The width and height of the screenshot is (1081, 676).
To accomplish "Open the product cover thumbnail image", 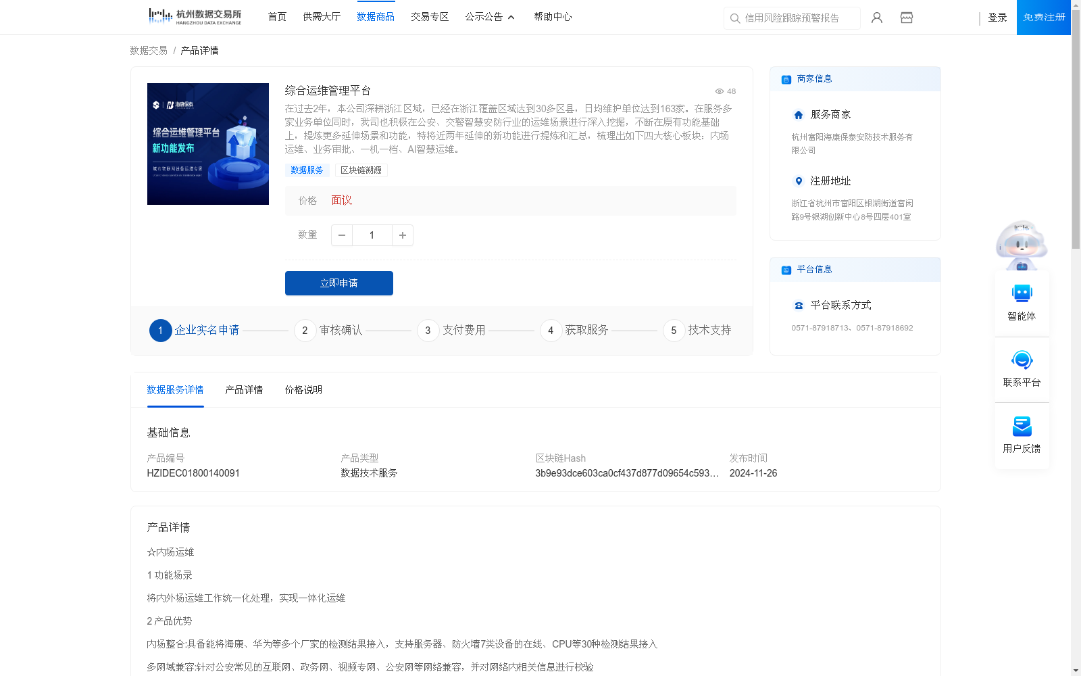I will [208, 144].
